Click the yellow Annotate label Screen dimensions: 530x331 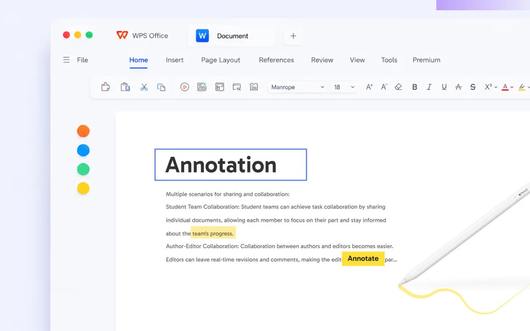[363, 259]
